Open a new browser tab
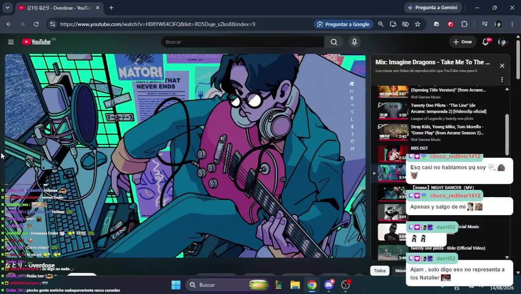The image size is (521, 294). (x=111, y=8)
